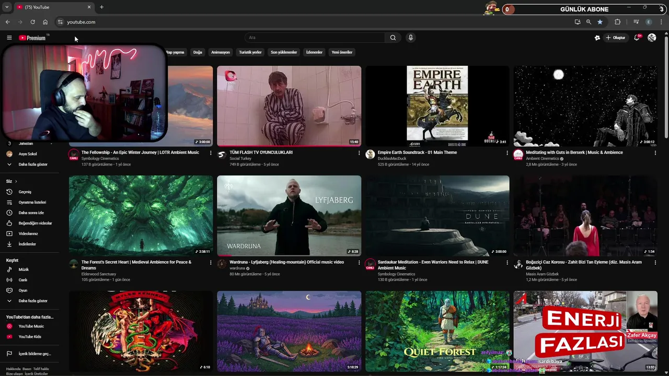Open İçerik bildirme geçmişi link
This screenshot has height=376, width=669.
click(29, 354)
